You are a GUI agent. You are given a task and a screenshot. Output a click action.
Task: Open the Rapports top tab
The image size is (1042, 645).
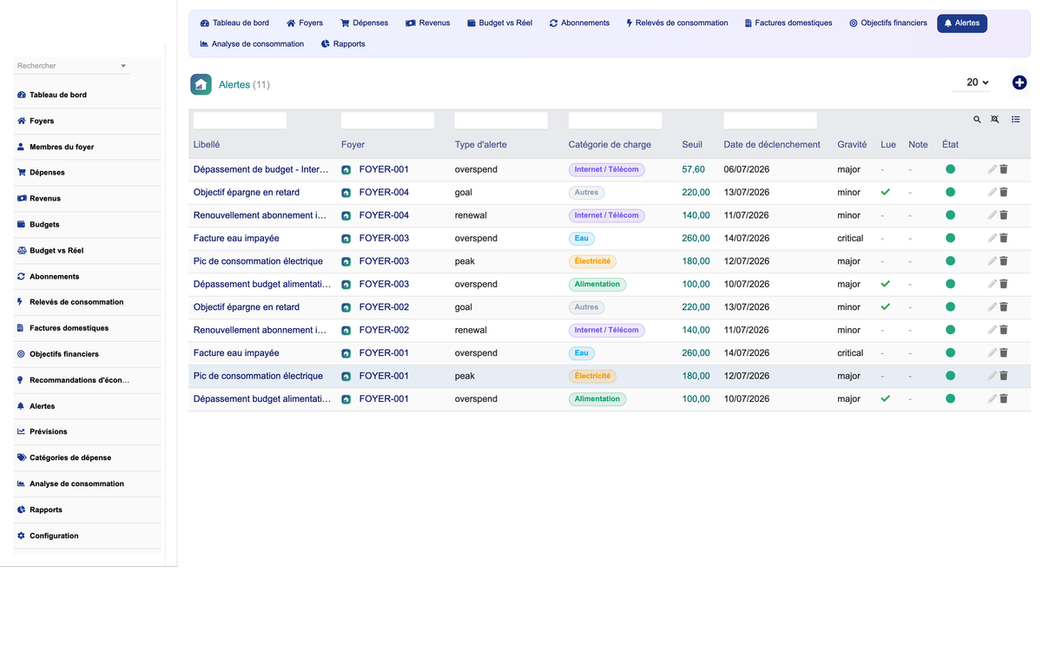(x=343, y=44)
